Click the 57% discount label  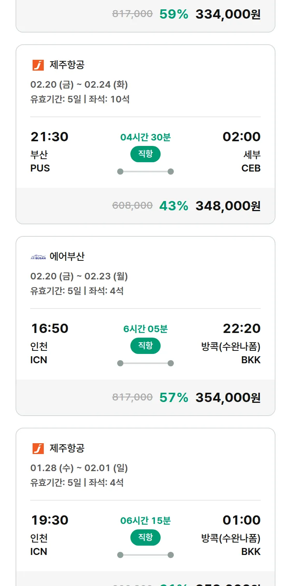click(173, 397)
